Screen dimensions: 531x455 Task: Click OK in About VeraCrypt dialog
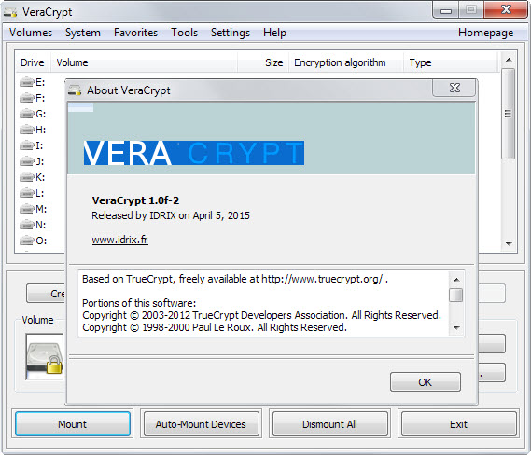tap(425, 382)
